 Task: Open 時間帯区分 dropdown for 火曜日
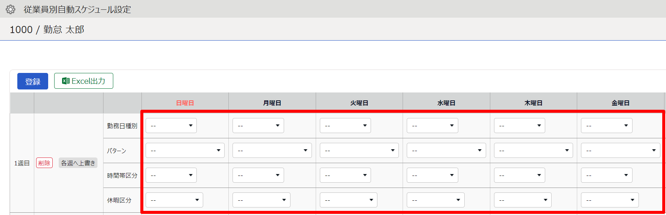(345, 175)
